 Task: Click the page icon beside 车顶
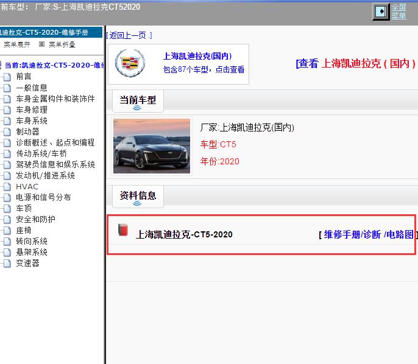coord(7,209)
